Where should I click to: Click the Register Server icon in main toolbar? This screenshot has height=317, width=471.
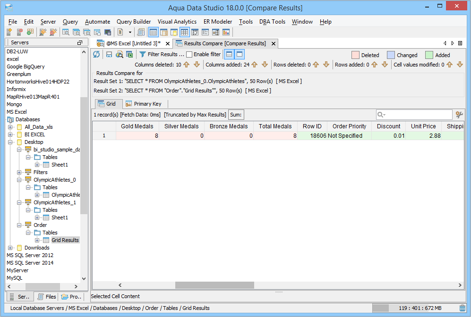(x=9, y=32)
